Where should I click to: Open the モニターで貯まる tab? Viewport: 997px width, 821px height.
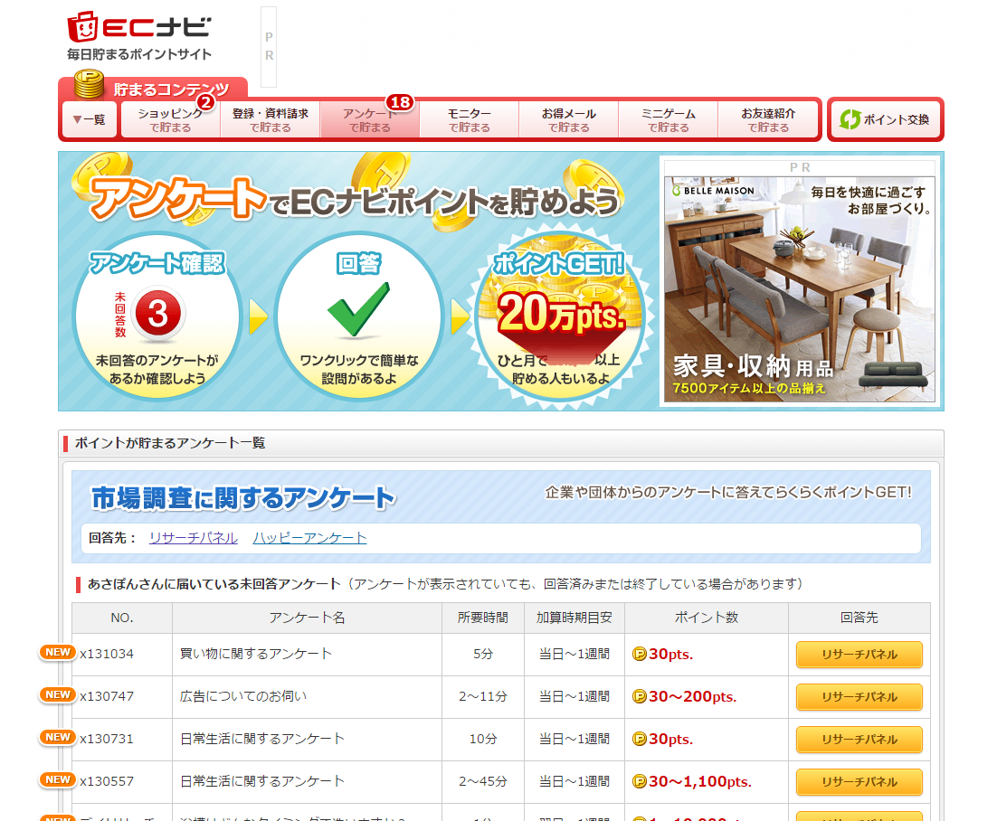pos(470,119)
